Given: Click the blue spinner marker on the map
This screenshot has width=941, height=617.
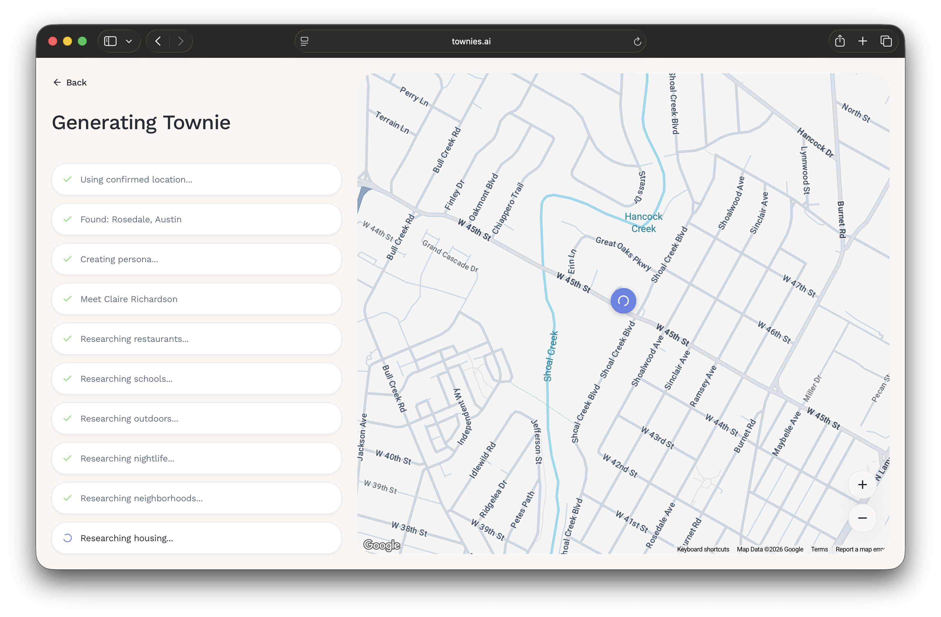Looking at the screenshot, I should pyautogui.click(x=623, y=301).
